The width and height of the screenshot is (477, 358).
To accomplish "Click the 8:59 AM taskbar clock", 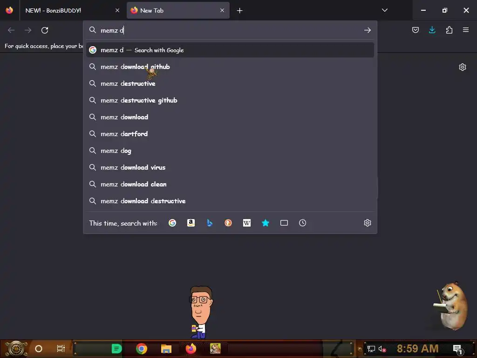I will [417, 349].
